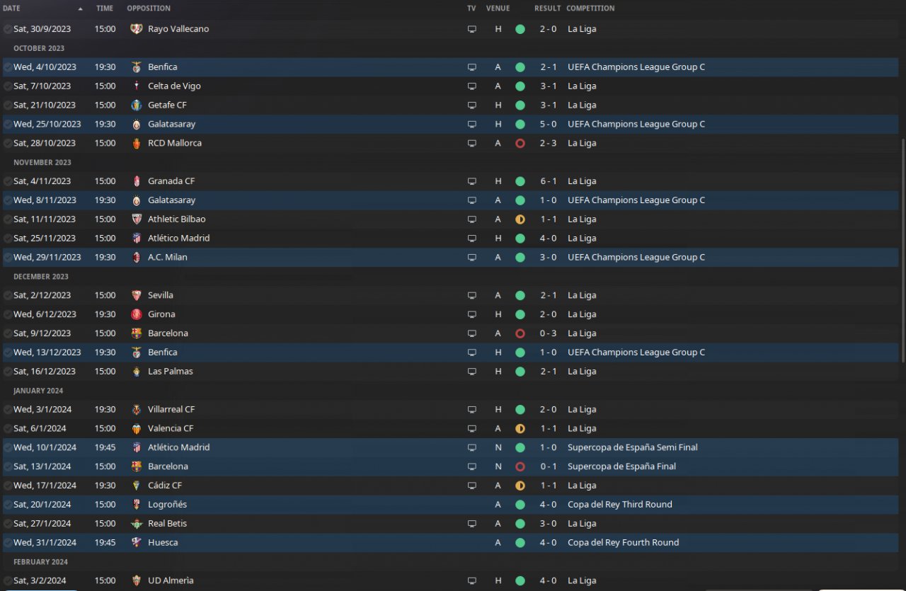Toggle the checkmark beside Wed, 17/1/2024 fixture
Image resolution: width=906 pixels, height=591 pixels.
pyautogui.click(x=7, y=486)
